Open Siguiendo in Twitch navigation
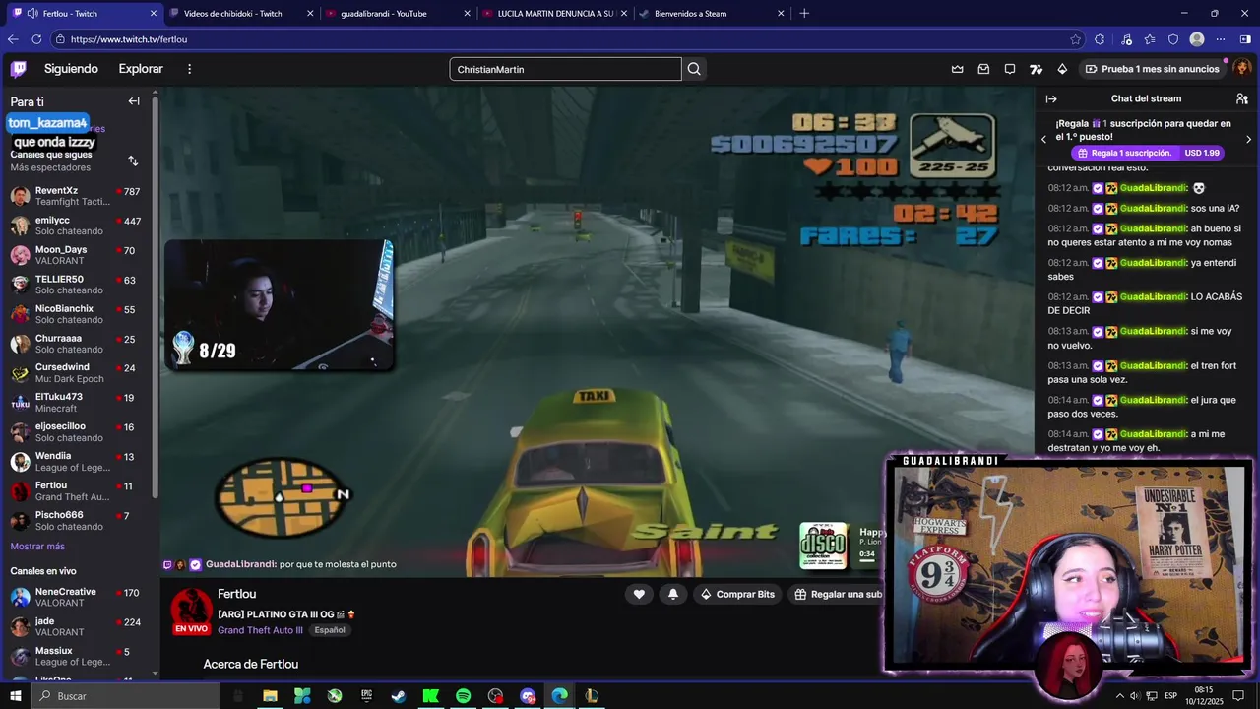 click(71, 69)
